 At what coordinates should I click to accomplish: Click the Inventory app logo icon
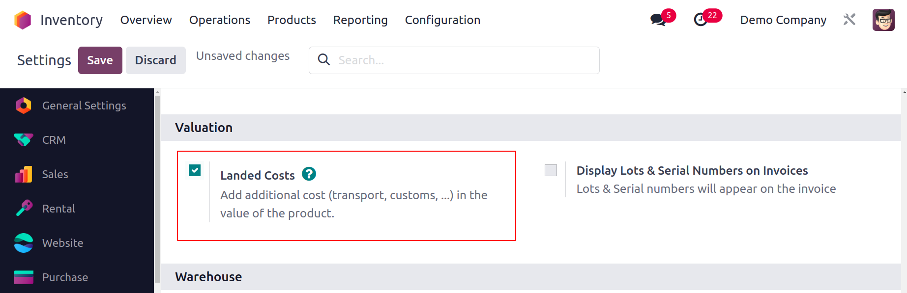23,20
